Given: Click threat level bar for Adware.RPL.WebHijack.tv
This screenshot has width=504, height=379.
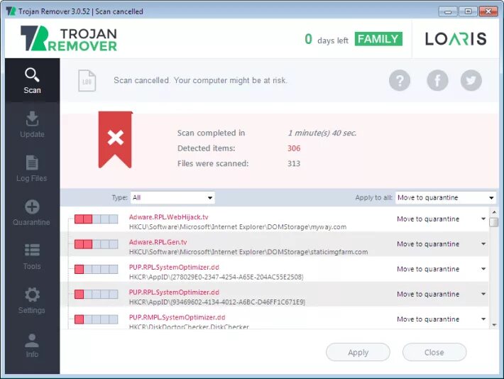Looking at the screenshot, I should (96, 219).
